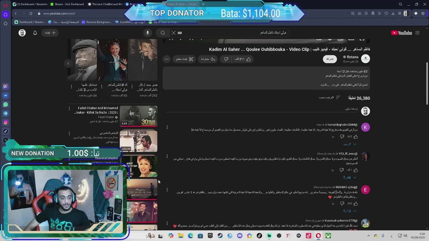
Task: Create a clip with the scissors button
Action: 185,59
